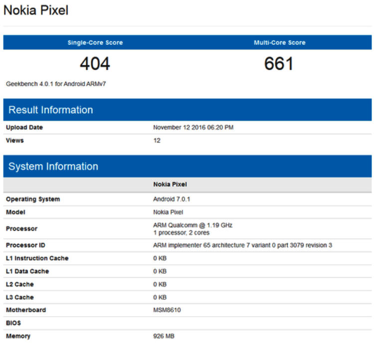The width and height of the screenshot is (374, 350).
Task: Click the Nokia Pixel column heading in table
Action: [x=170, y=184]
